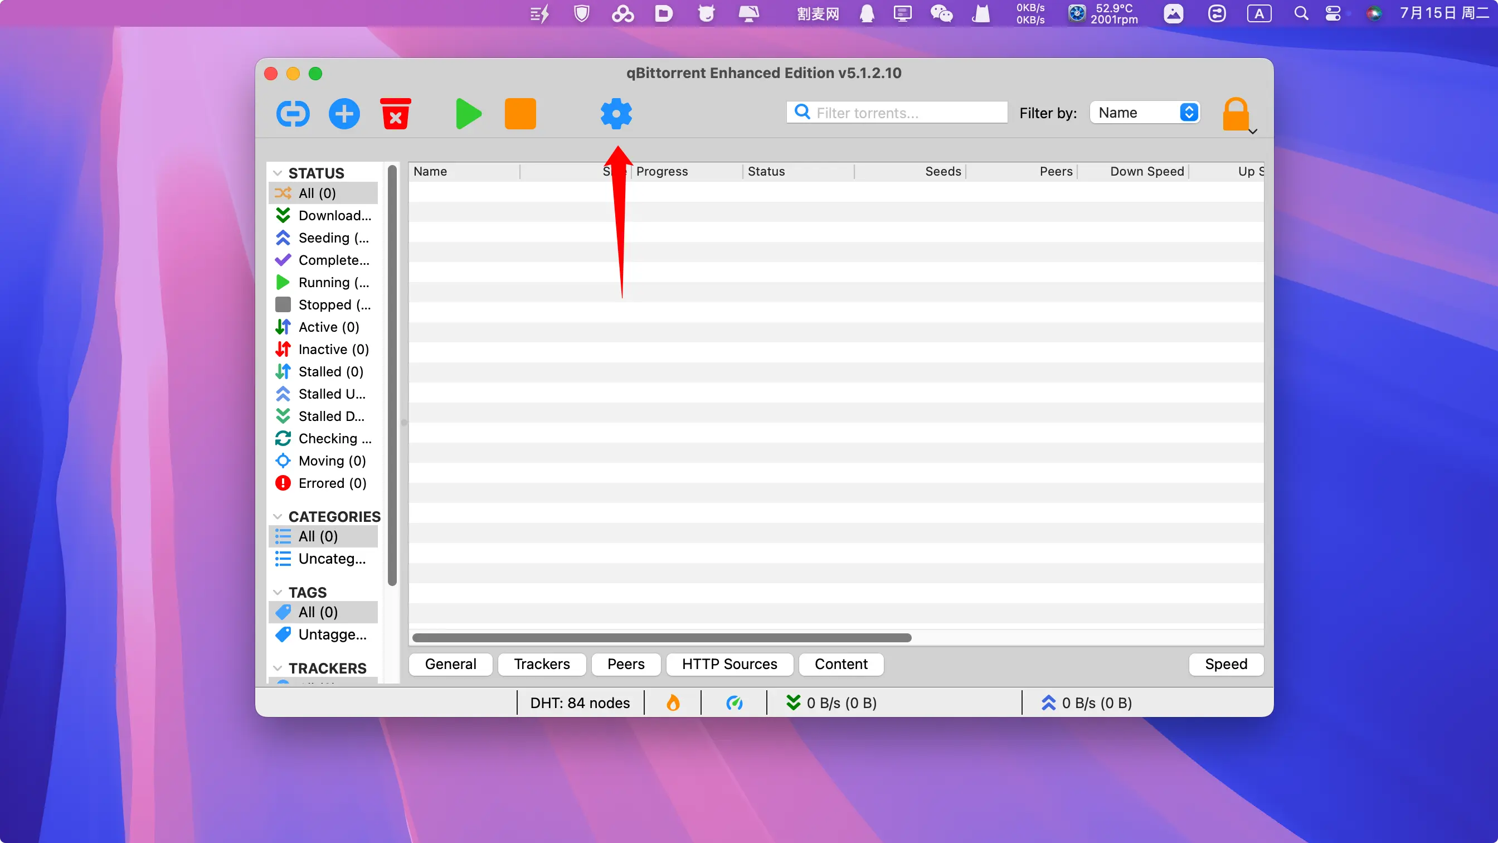Open Spotlight search in menu bar

(x=1301, y=13)
